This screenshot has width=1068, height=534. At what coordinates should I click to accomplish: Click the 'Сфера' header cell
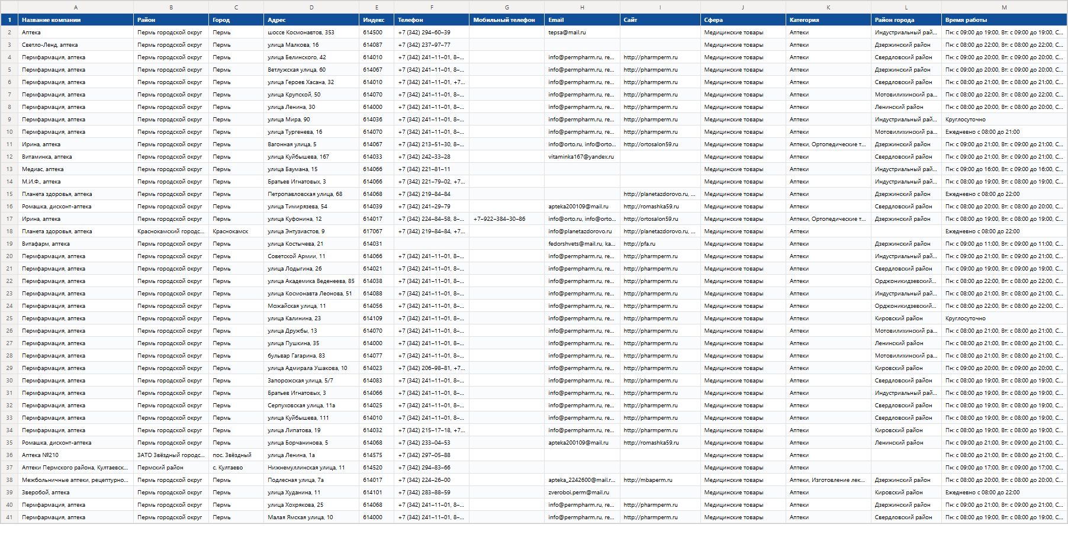point(743,20)
